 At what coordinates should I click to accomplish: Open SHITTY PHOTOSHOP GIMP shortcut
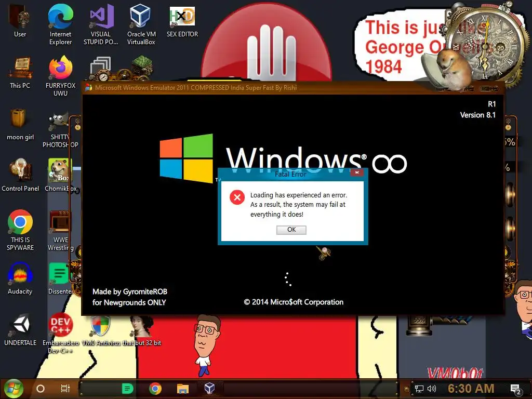[60, 130]
